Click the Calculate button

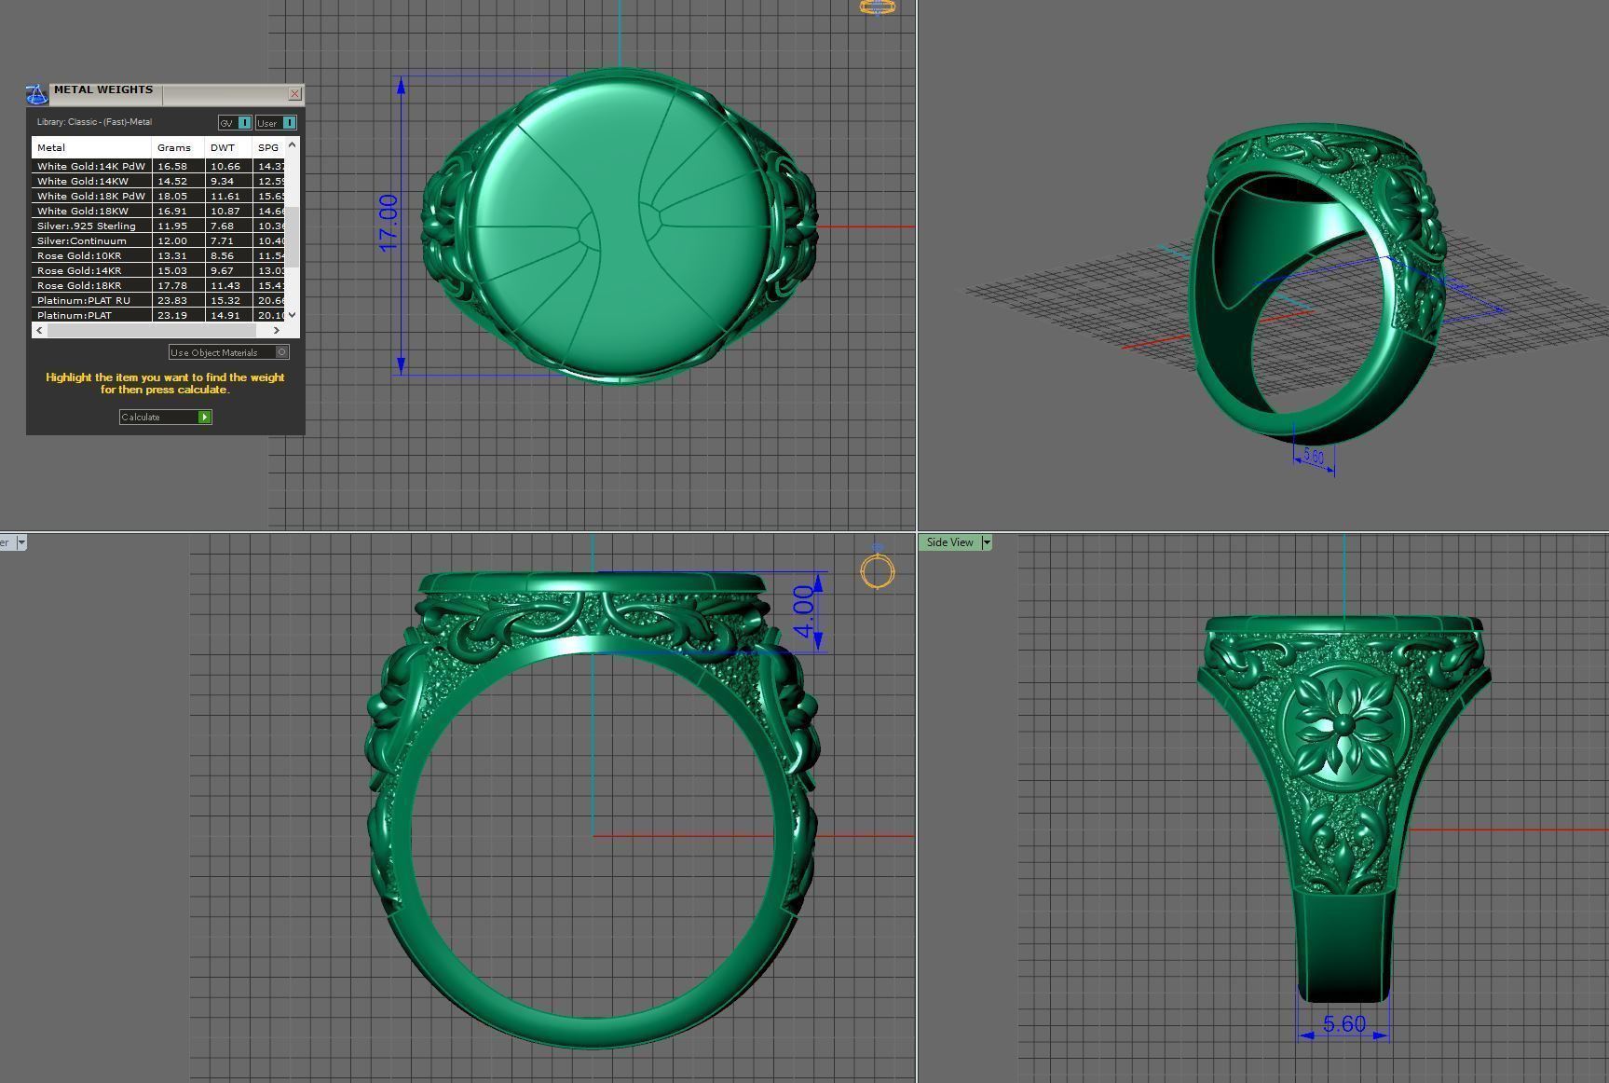(x=166, y=417)
